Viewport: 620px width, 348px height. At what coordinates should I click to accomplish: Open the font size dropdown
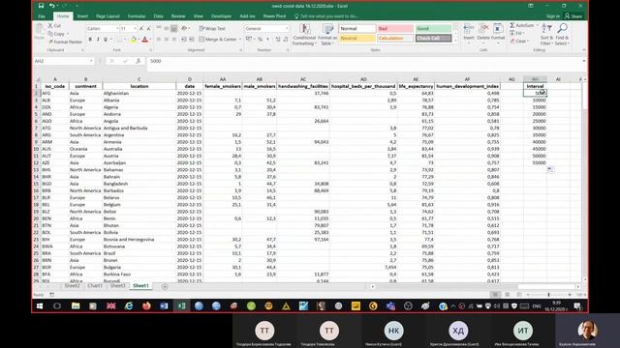point(135,29)
